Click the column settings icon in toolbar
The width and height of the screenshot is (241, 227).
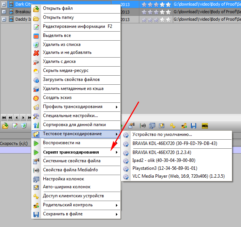(152, 125)
